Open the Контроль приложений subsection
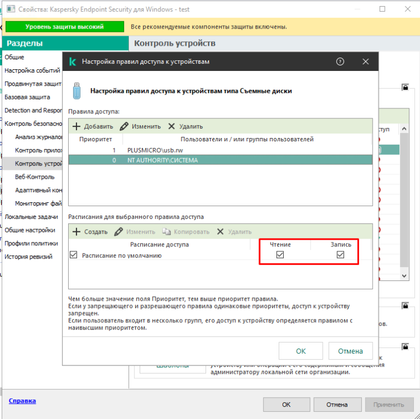The image size is (420, 419). click(39, 150)
